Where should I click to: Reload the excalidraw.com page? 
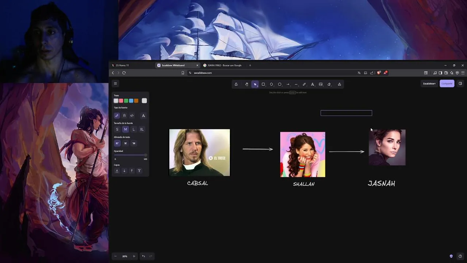click(x=124, y=73)
